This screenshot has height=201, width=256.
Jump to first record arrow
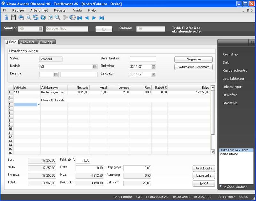80,18
